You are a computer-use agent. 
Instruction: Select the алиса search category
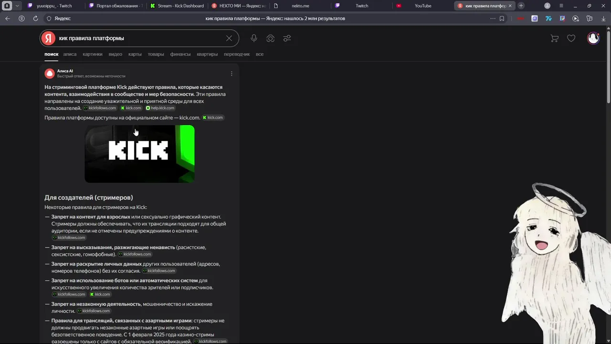pos(70,54)
